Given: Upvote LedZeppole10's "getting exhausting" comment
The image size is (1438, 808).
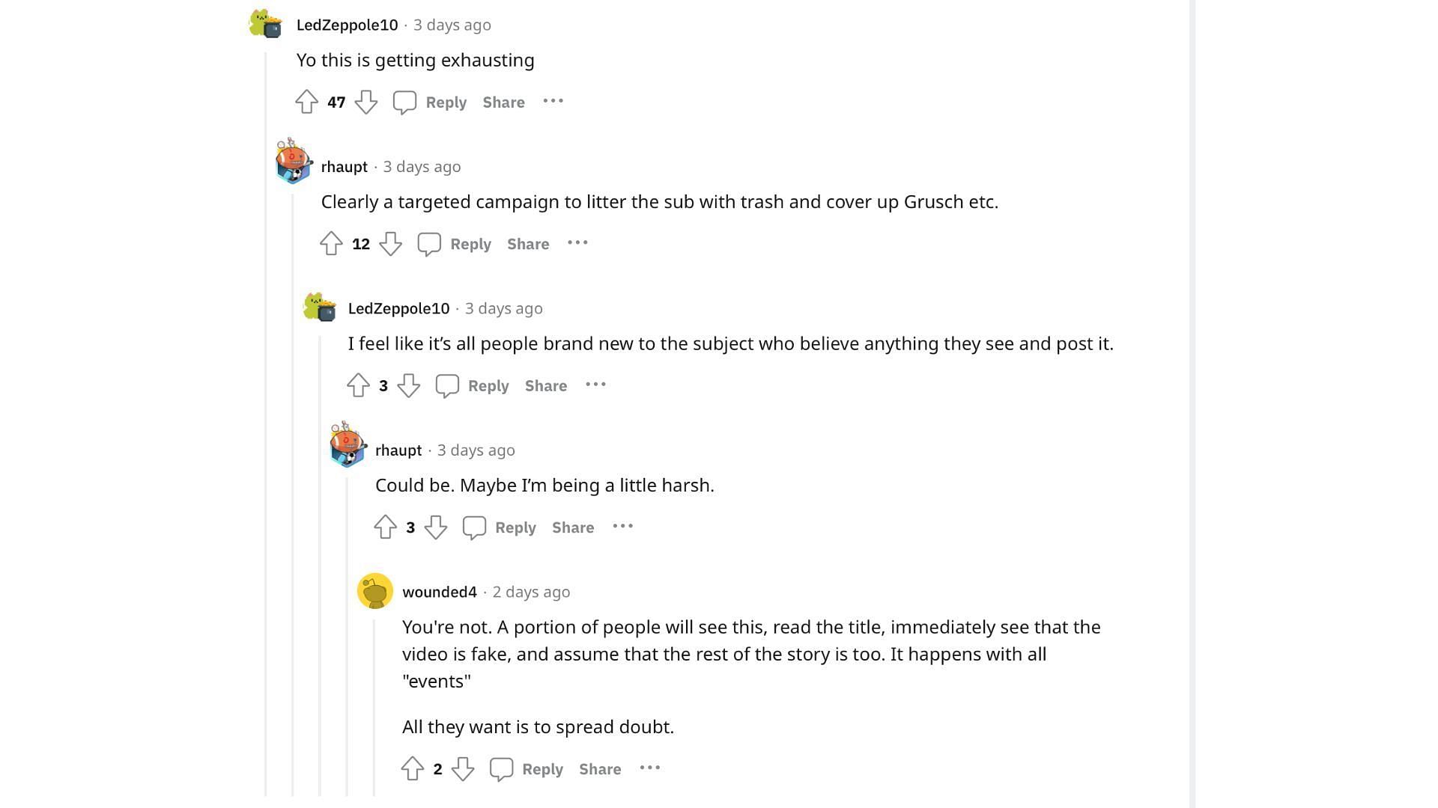Looking at the screenshot, I should click(306, 102).
